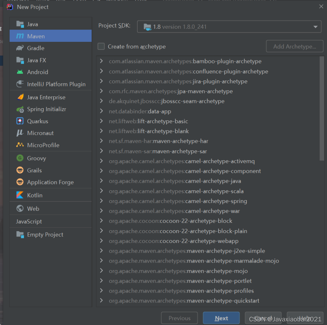The height and width of the screenshot is (325, 327).
Task: Click the Java folder icon
Action: 20,24
